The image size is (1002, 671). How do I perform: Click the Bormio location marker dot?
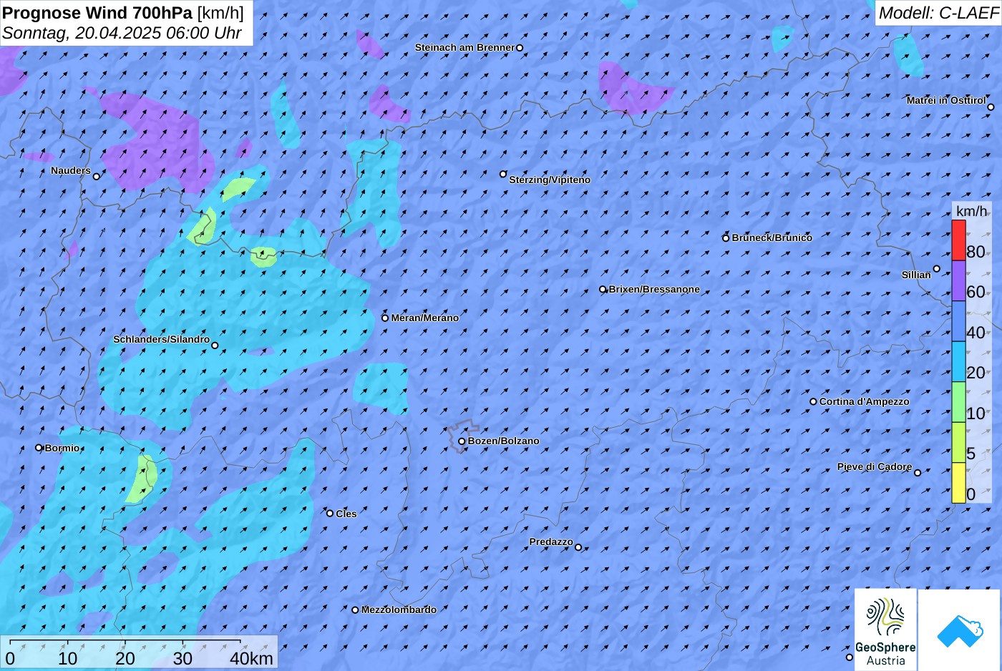click(39, 448)
